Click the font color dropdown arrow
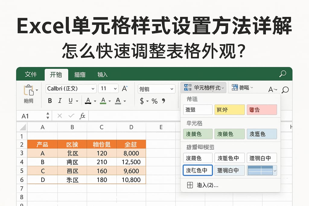 tap(95, 101)
